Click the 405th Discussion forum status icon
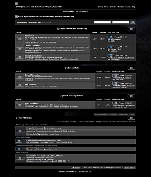151x177 pixels. click(x=19, y=105)
